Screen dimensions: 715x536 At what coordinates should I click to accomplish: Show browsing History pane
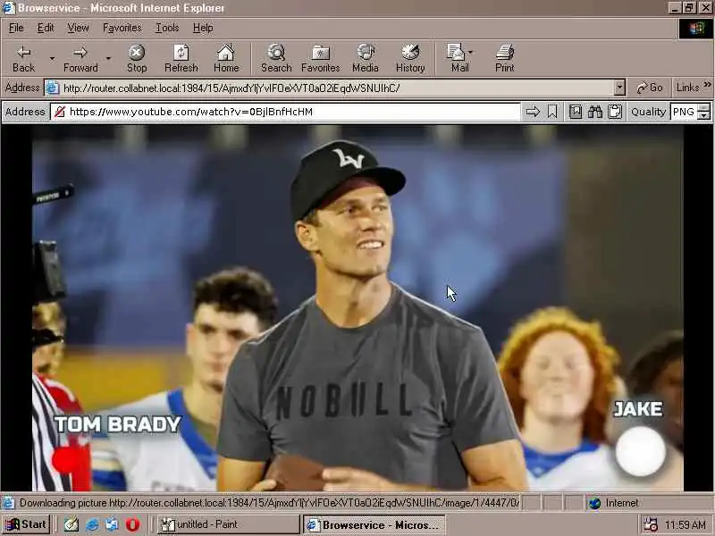point(410,58)
